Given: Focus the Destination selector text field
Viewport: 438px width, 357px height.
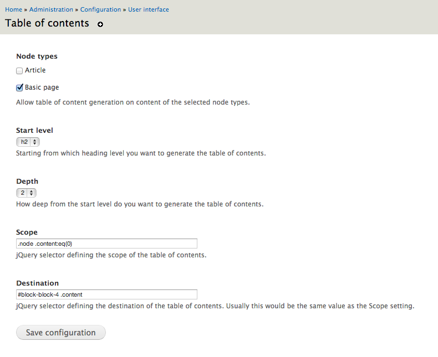Looking at the screenshot, I should pos(106,294).
